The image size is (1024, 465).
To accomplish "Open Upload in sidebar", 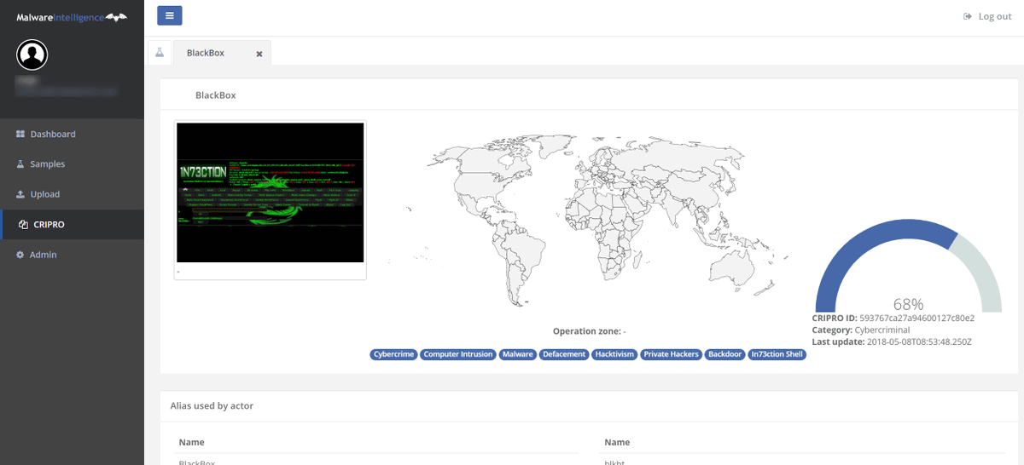I will tap(72, 194).
